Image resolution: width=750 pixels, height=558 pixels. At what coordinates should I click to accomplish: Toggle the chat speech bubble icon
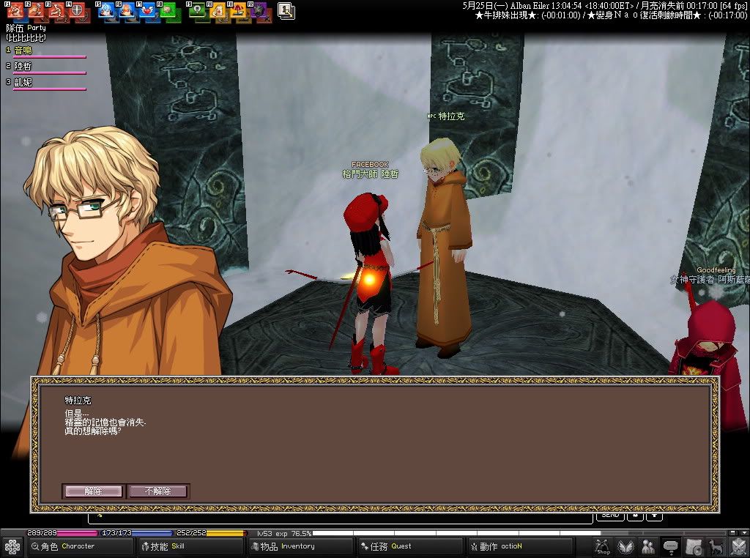click(670, 547)
